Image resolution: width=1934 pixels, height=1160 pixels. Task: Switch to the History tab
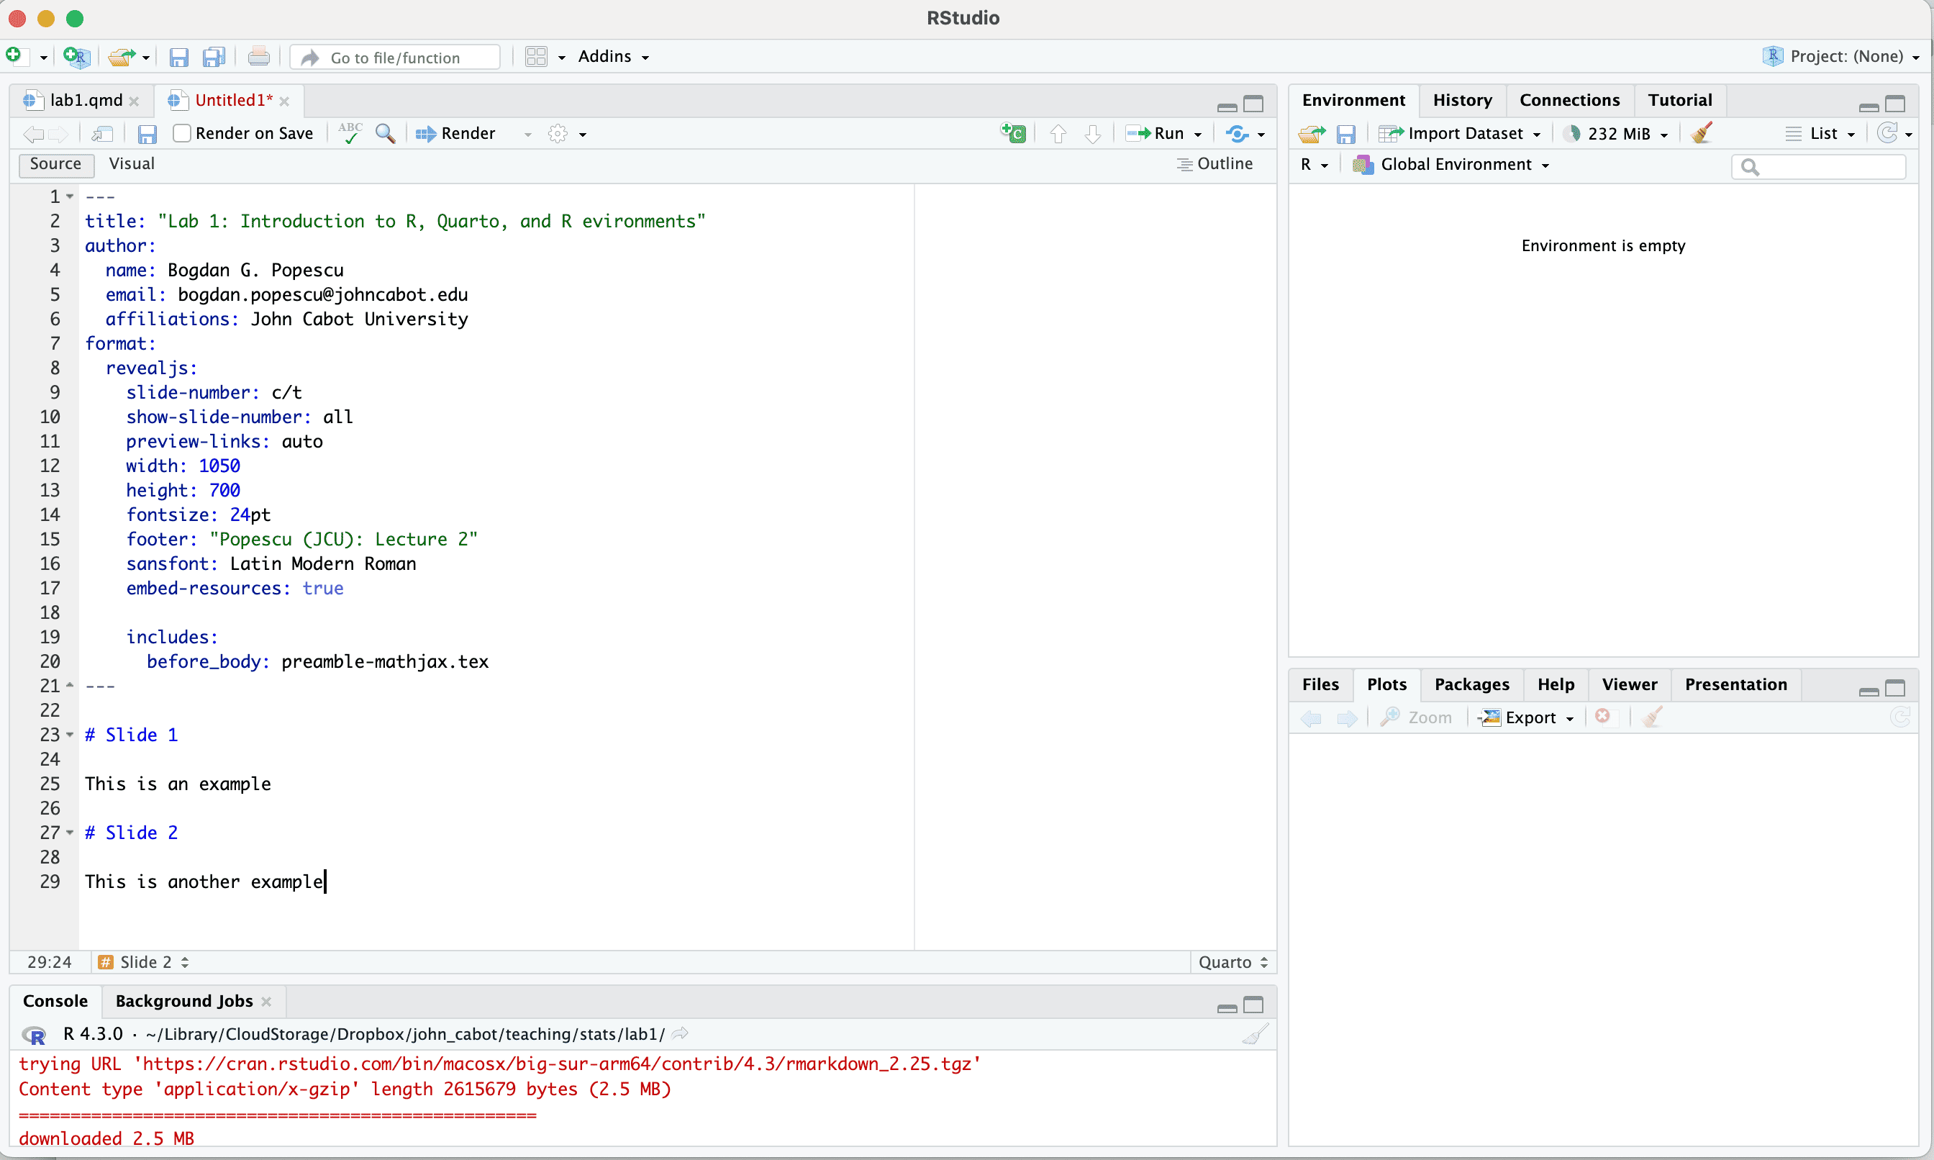point(1462,100)
